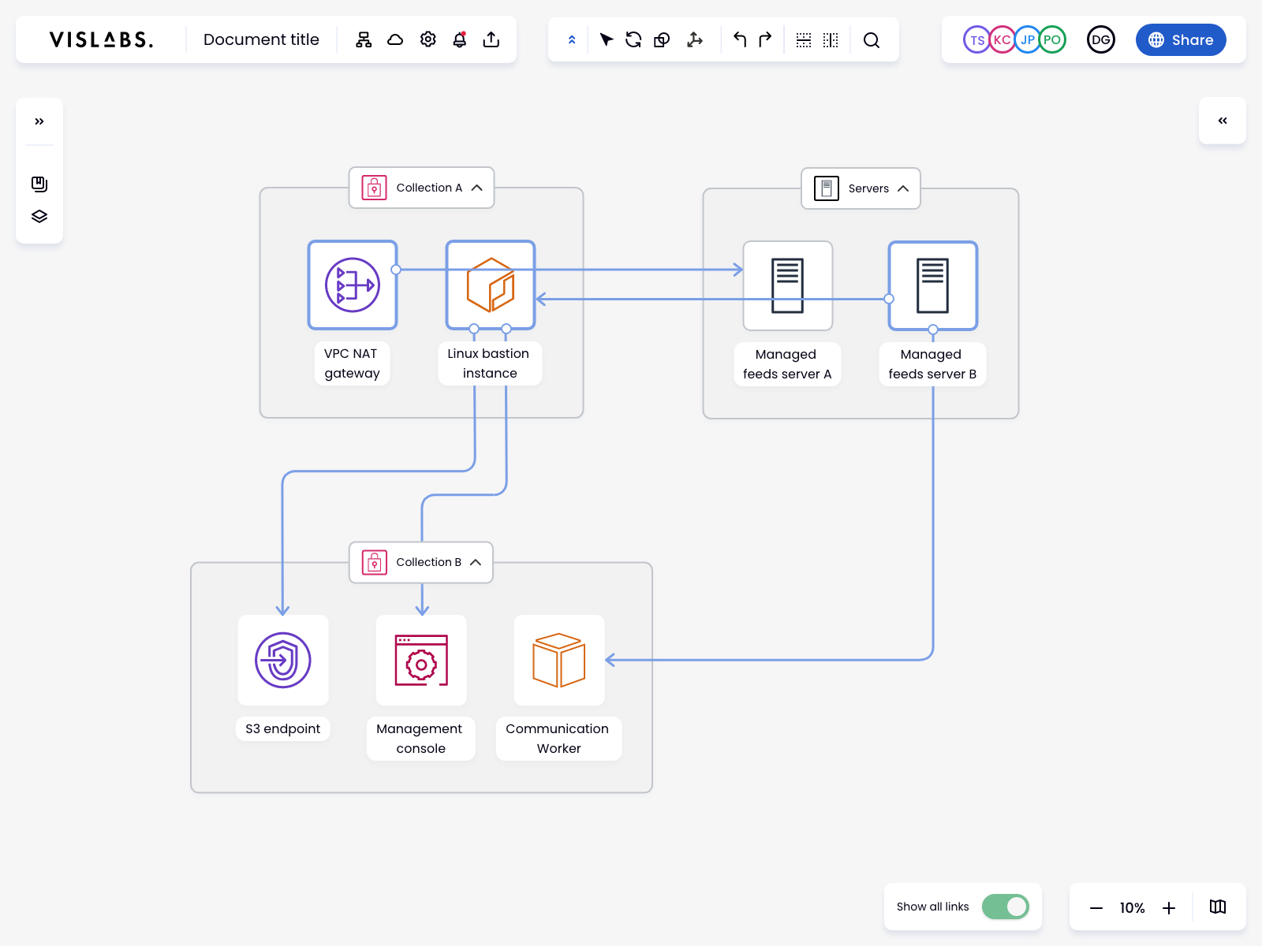Undo the last action
The height and width of the screenshot is (946, 1262).
tap(739, 39)
